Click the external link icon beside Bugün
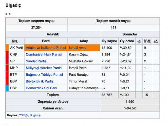 40,115
